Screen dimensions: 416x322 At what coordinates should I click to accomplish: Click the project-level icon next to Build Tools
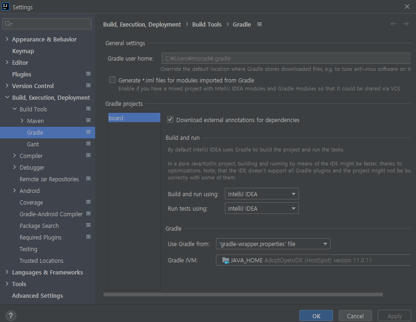pos(88,109)
